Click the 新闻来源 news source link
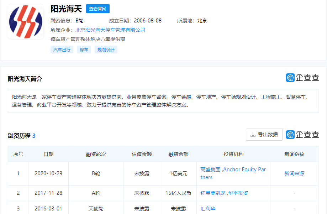The image size is (327, 214). (x=294, y=173)
